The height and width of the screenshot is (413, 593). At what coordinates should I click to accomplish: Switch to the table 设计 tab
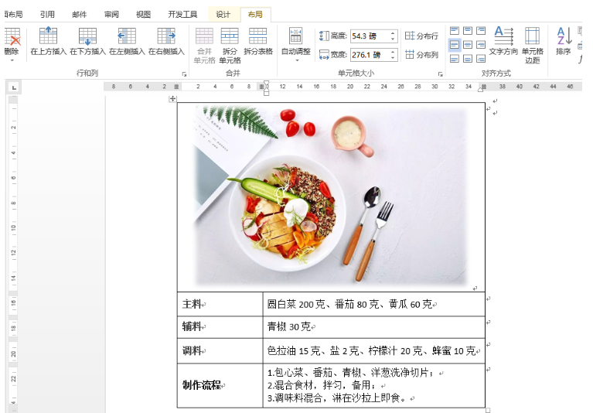click(223, 15)
